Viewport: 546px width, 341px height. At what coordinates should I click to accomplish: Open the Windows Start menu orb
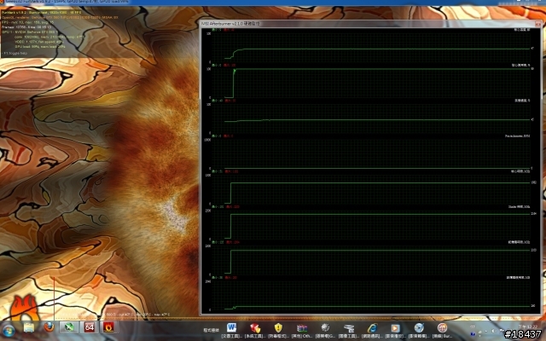[x=9, y=331]
